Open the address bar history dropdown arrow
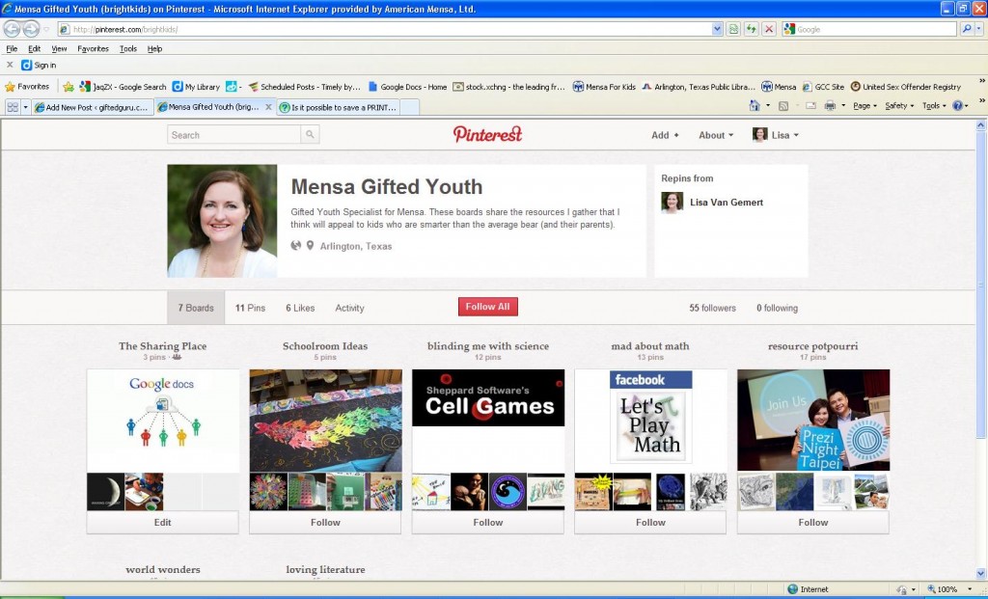The image size is (988, 599). [717, 29]
